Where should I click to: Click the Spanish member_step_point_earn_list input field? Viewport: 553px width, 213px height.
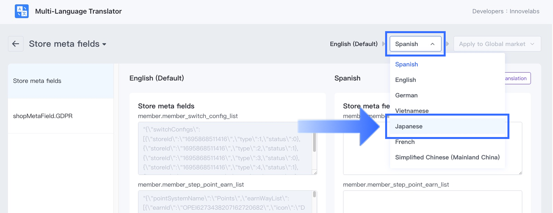[x=432, y=201]
